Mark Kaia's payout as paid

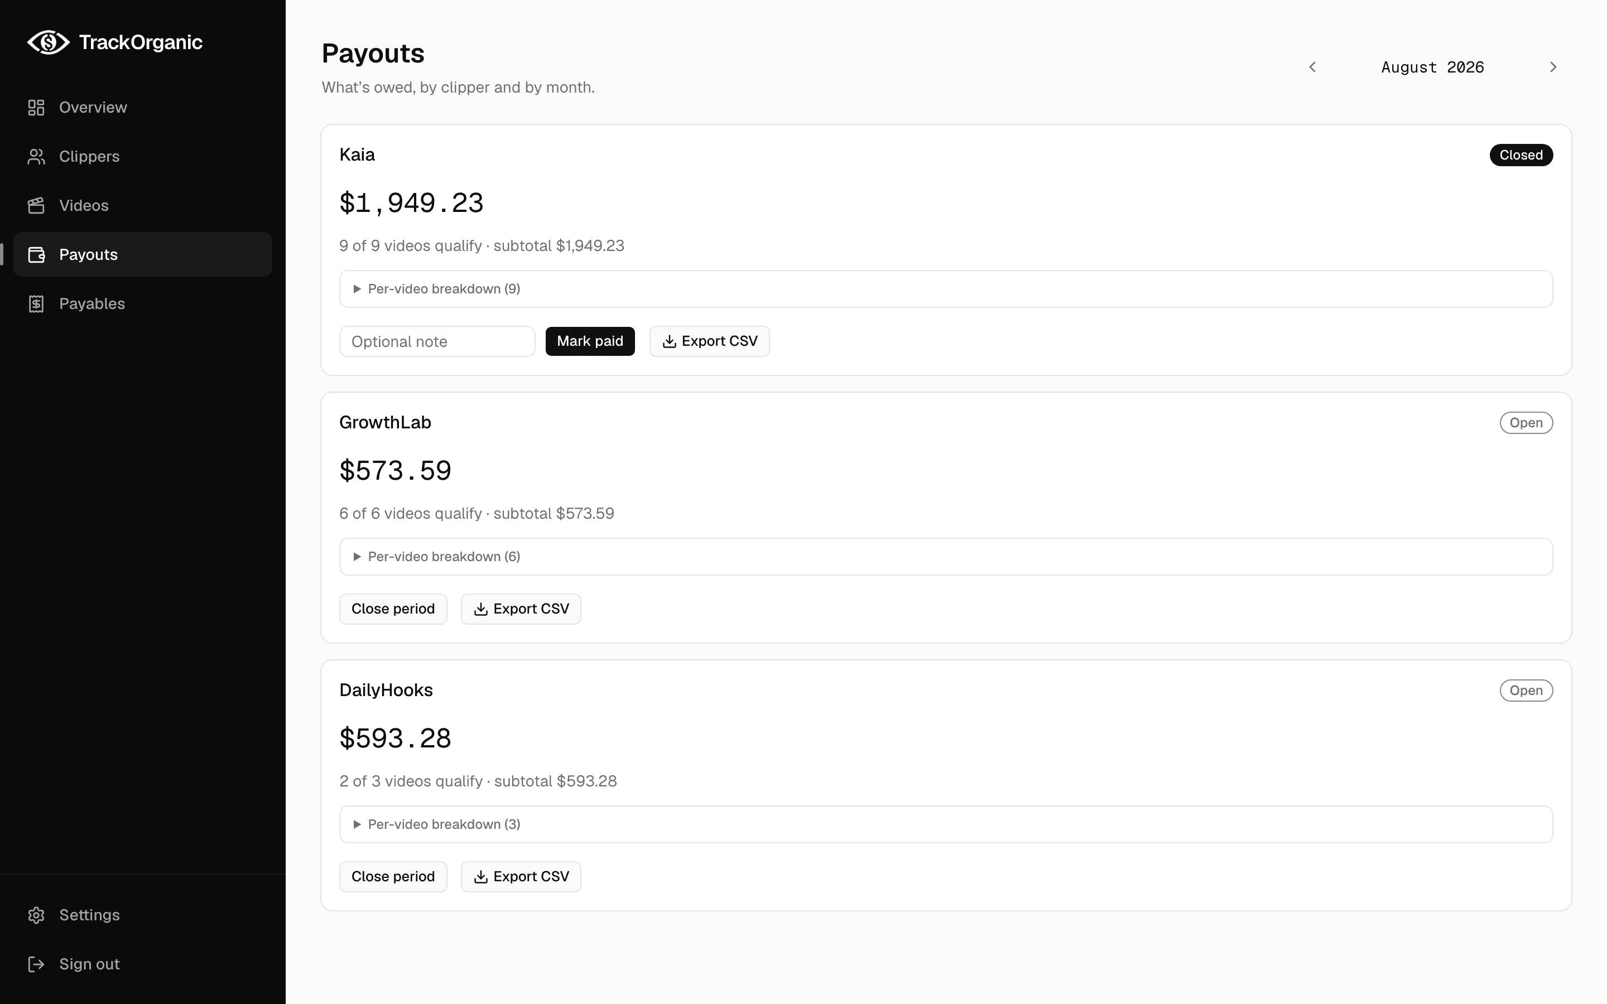[x=590, y=341]
